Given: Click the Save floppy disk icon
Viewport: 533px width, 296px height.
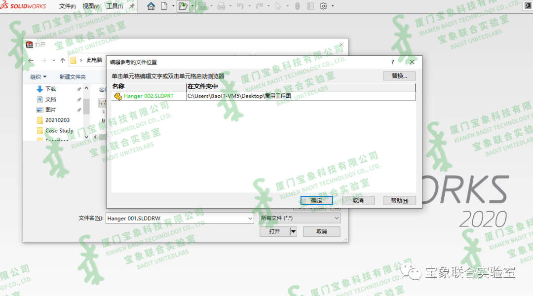Looking at the screenshot, I should pyautogui.click(x=202, y=6).
